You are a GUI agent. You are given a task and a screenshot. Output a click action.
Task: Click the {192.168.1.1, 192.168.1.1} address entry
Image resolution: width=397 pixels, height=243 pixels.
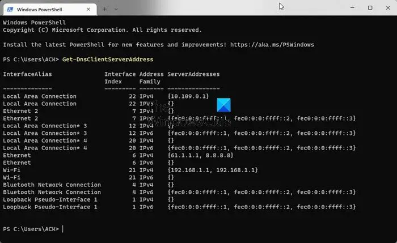213,170
